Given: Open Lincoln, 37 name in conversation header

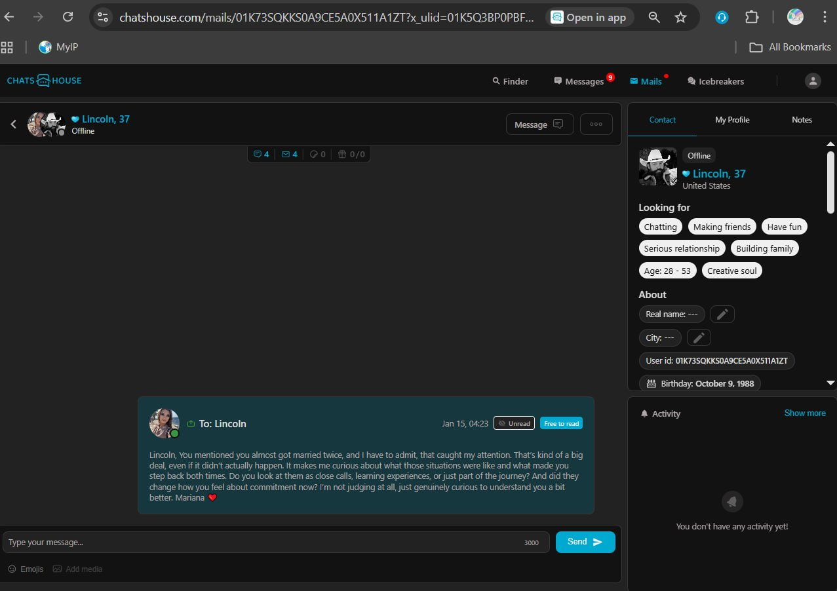Looking at the screenshot, I should pos(106,119).
